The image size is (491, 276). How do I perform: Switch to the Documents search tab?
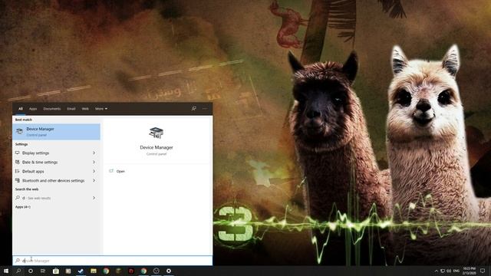[x=52, y=109]
